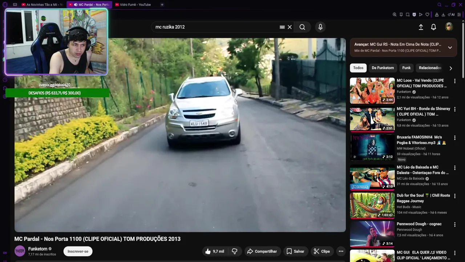Screen dimensions: 465x262
Task: Open the tab search magnifier in title bar
Action: pos(440,5)
